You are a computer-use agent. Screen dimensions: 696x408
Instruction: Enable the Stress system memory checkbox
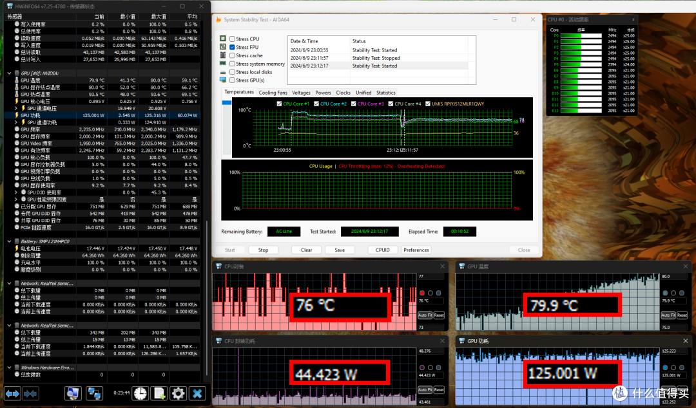[x=232, y=64]
